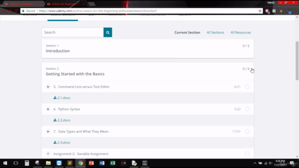Image resolution: width=299 pixels, height=168 pixels.
Task: Open TeamViewer from the taskbar
Action: click(x=59, y=163)
